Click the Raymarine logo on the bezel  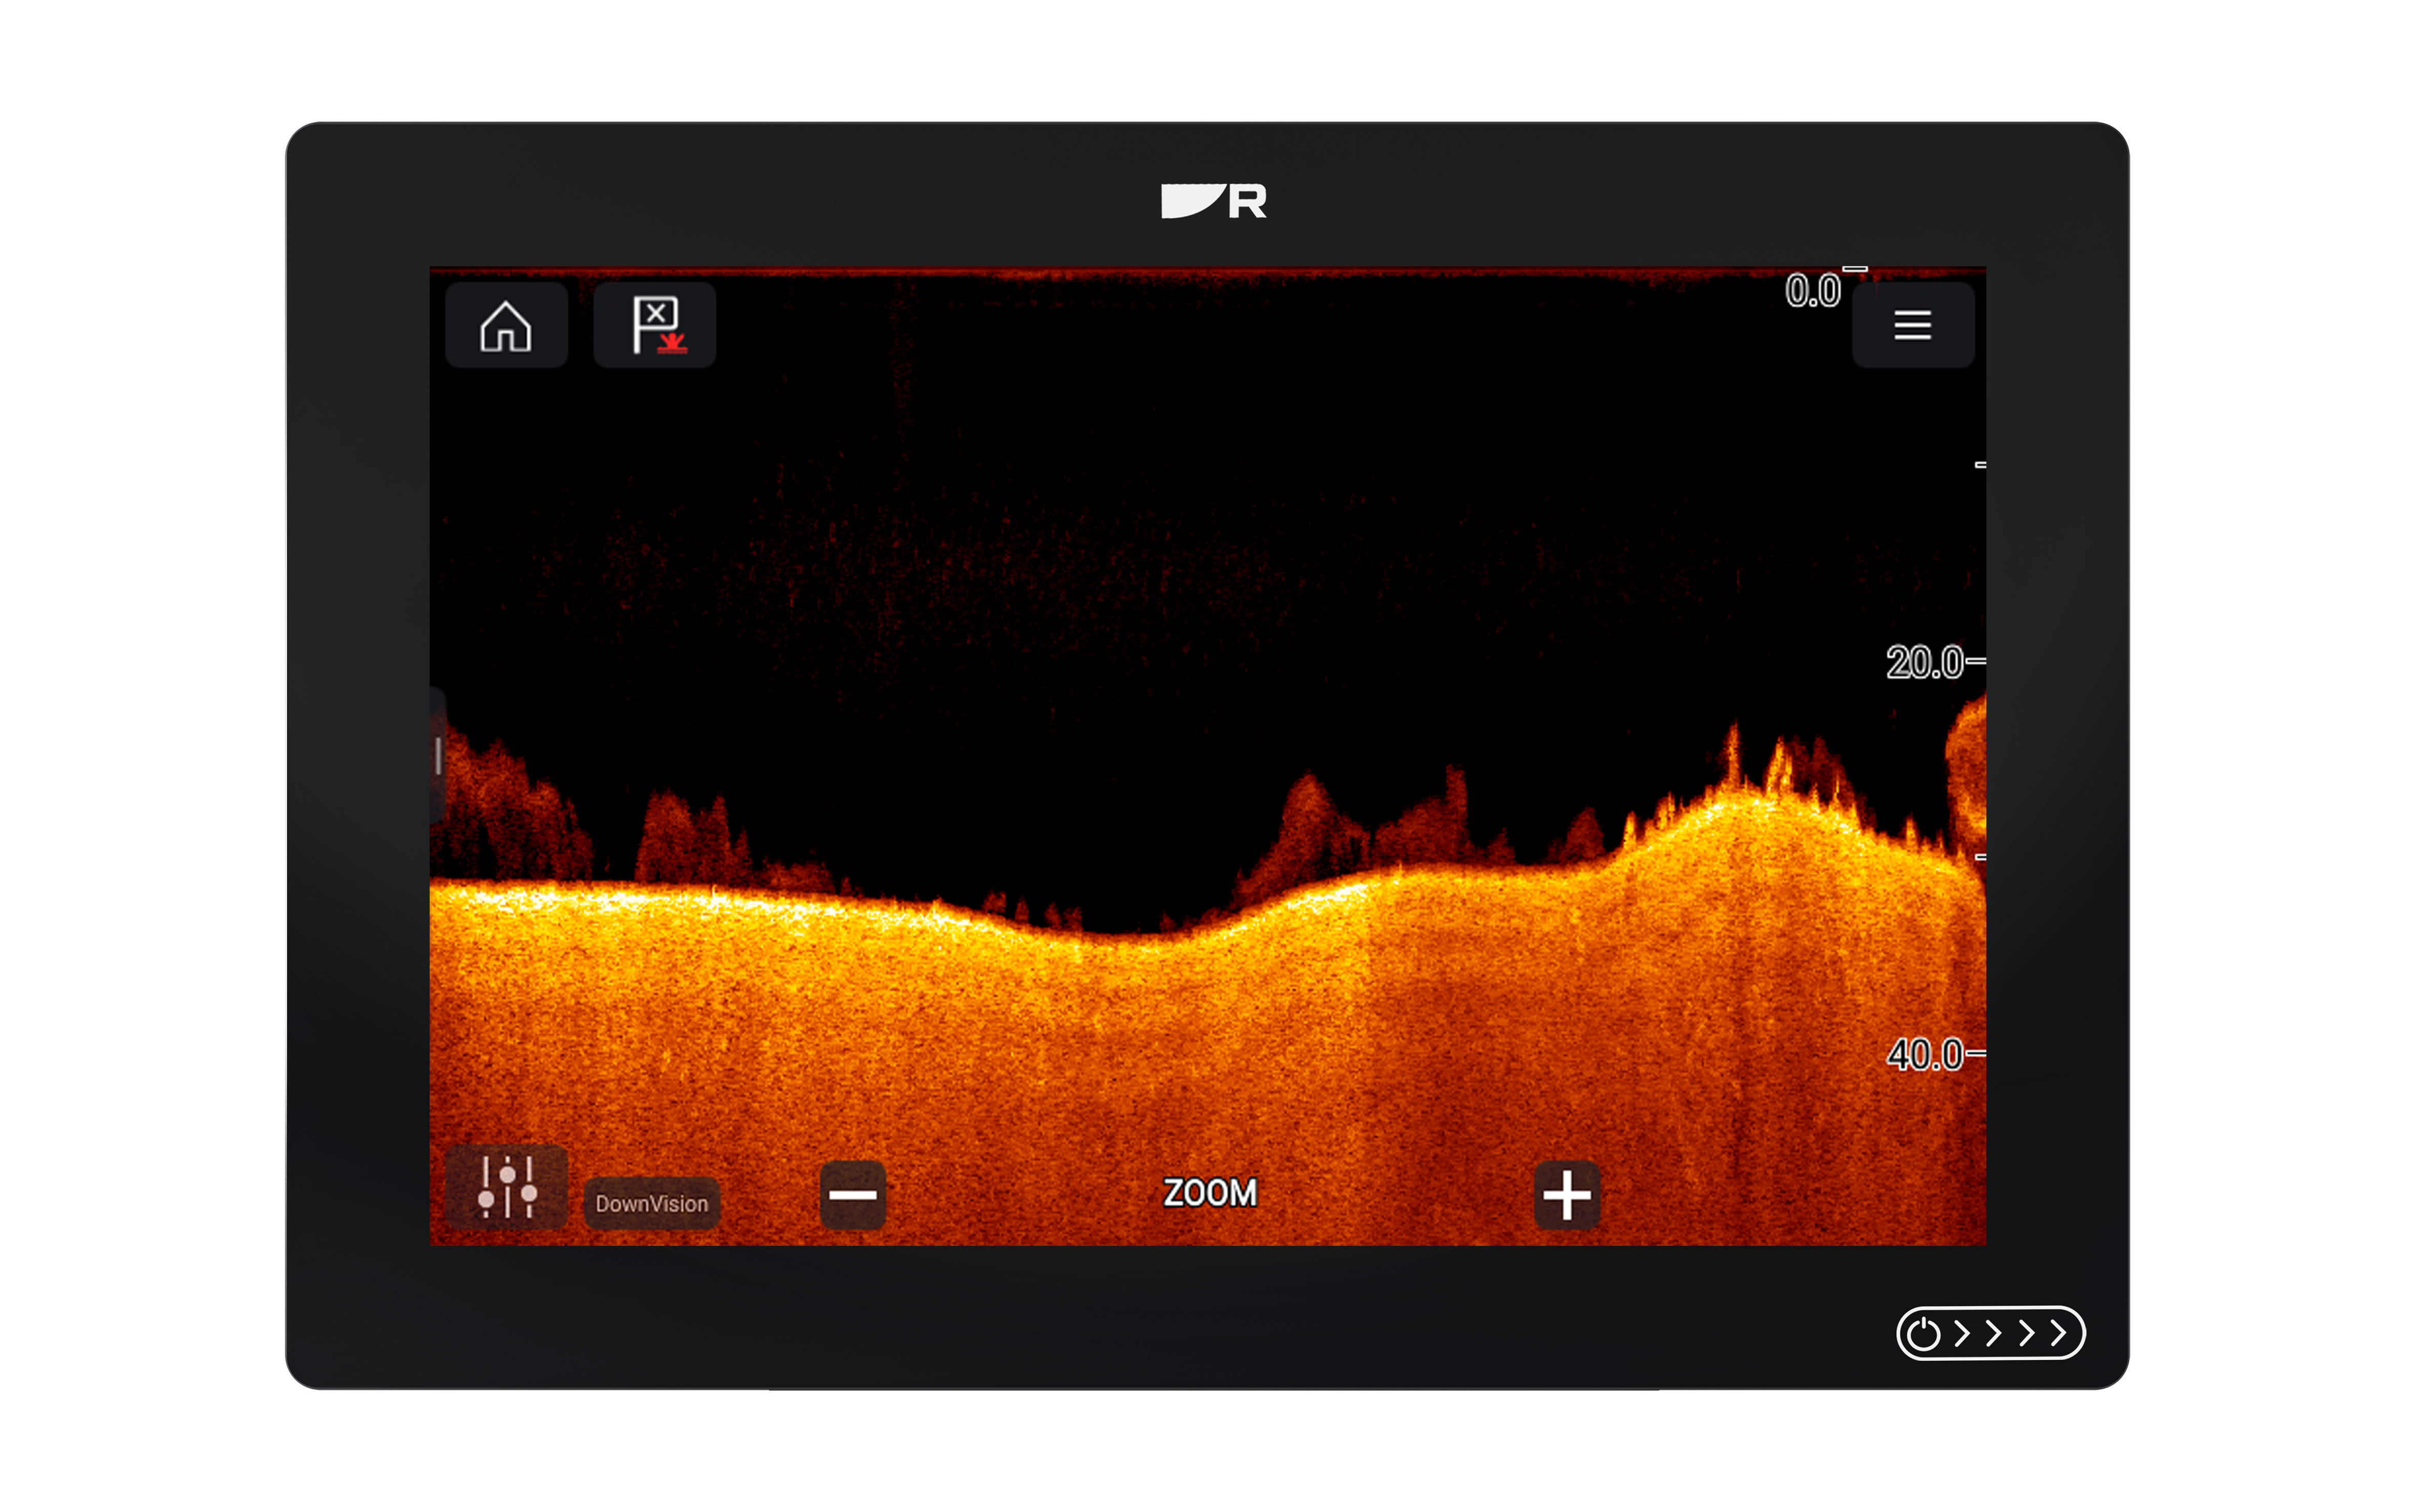[1213, 201]
